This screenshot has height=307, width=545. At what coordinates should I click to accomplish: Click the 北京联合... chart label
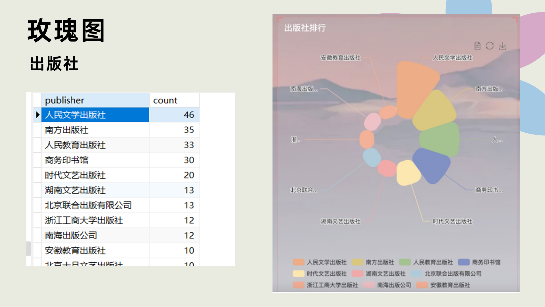304,190
